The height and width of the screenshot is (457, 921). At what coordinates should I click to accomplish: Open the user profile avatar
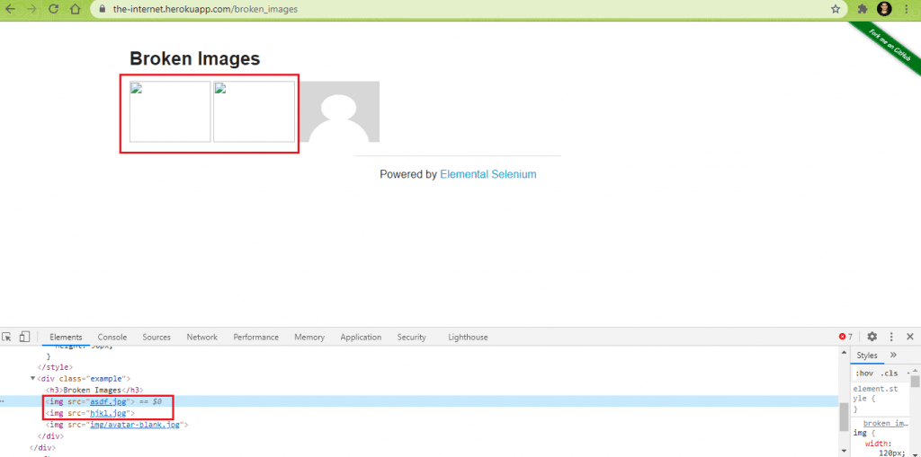(884, 9)
